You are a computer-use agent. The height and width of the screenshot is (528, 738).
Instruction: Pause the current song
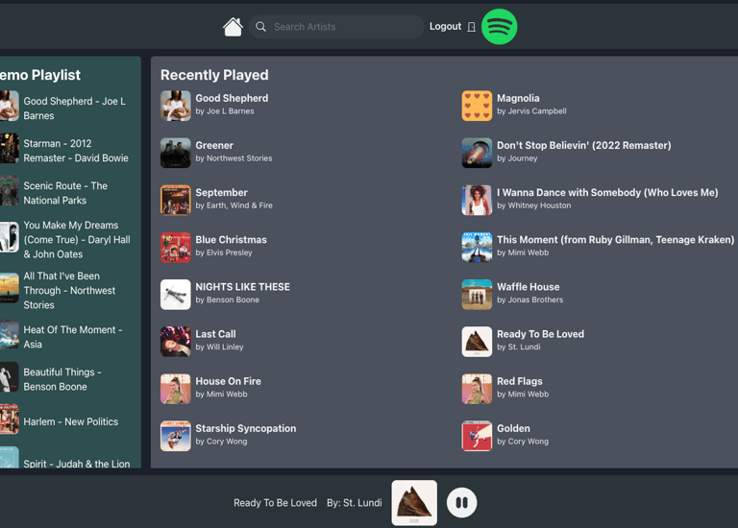[x=461, y=503]
